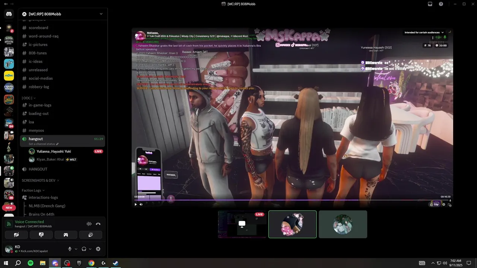Open Steam from the taskbar
The width and height of the screenshot is (477, 268).
(116, 263)
